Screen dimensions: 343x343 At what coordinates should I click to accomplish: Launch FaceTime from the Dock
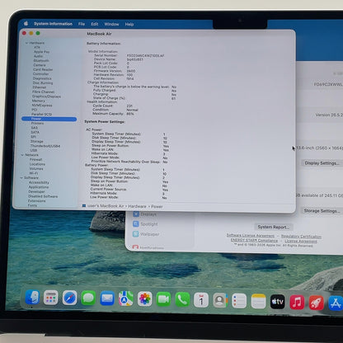coord(163,299)
